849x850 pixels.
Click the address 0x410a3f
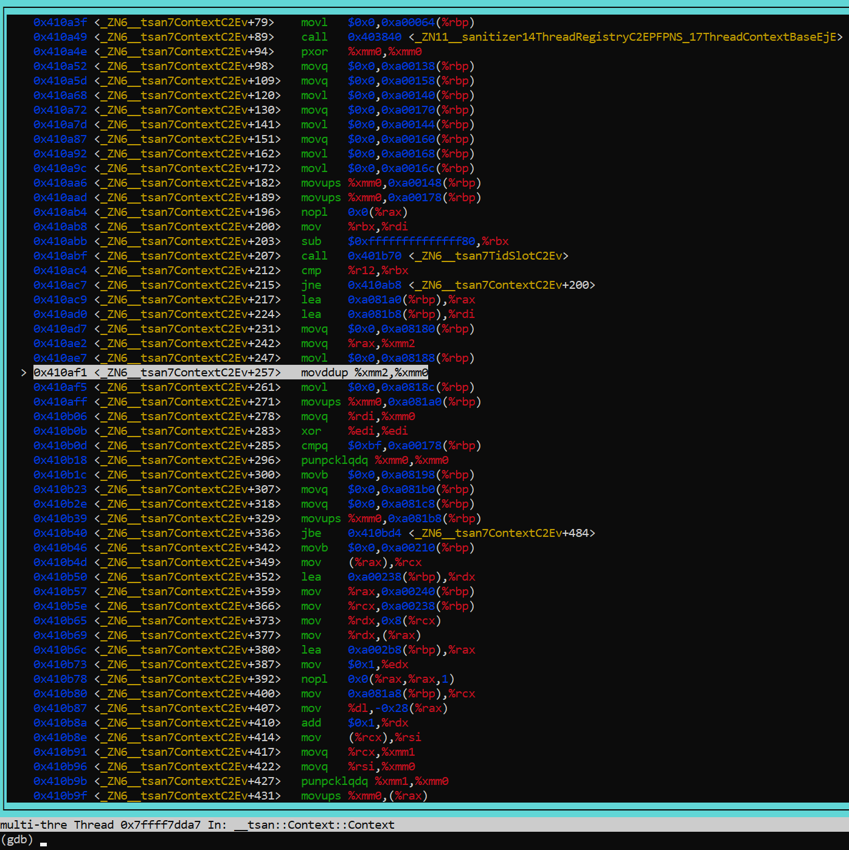60,22
